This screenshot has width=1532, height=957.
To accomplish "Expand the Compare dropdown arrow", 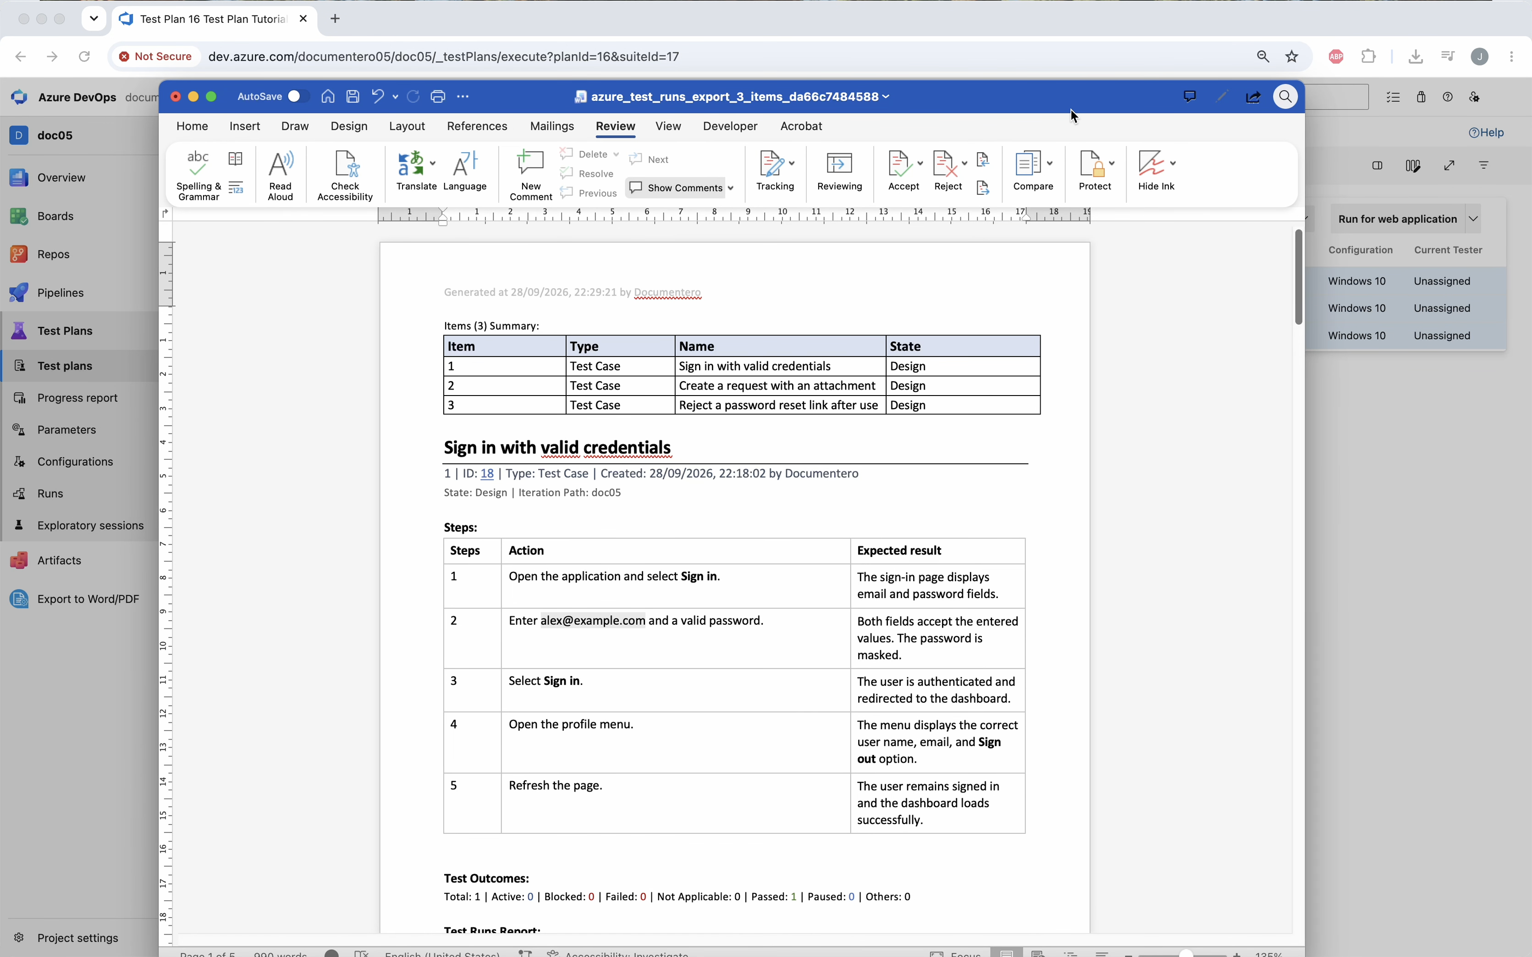I will (x=1050, y=163).
